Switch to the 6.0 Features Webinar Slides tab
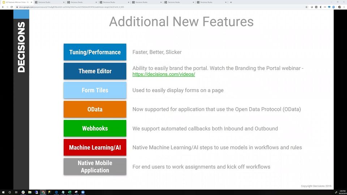This screenshot has height=195, width=347. [x=17, y=2]
